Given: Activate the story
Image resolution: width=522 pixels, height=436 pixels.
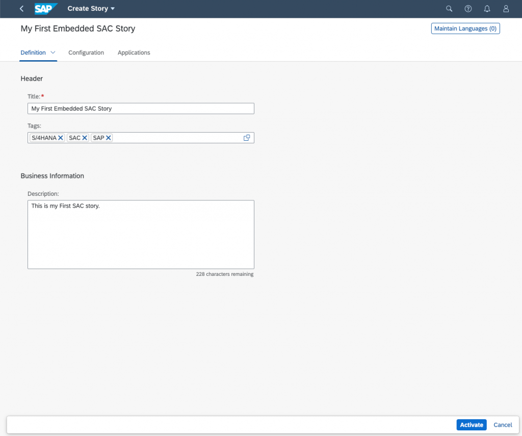Looking at the screenshot, I should point(472,425).
